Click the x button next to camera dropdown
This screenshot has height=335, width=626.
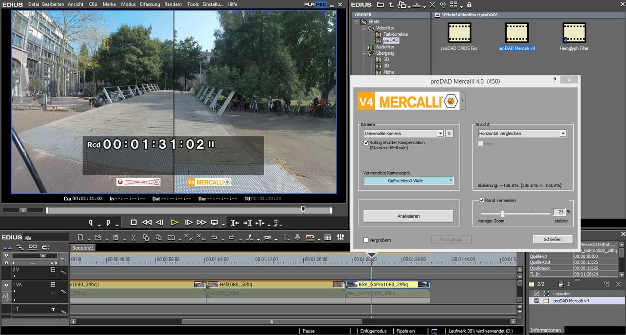coord(449,133)
